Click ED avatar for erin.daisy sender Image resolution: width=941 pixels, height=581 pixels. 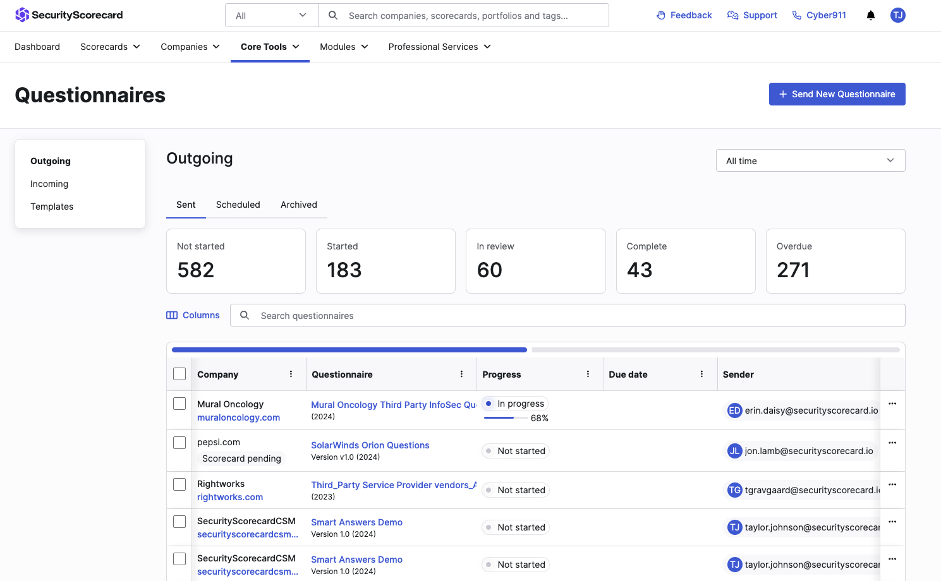734,410
